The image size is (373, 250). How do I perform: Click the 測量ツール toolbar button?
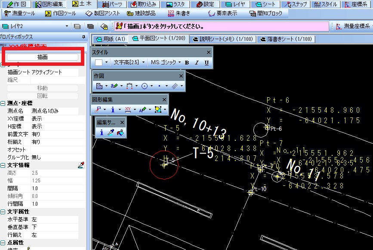point(20,13)
